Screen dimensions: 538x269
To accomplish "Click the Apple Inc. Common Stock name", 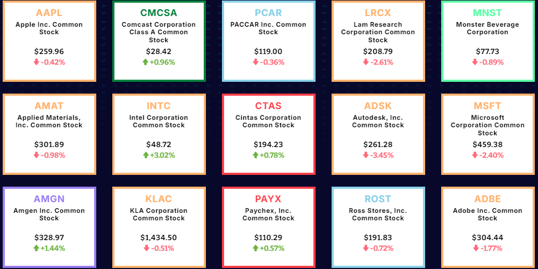I will pyautogui.click(x=49, y=28).
